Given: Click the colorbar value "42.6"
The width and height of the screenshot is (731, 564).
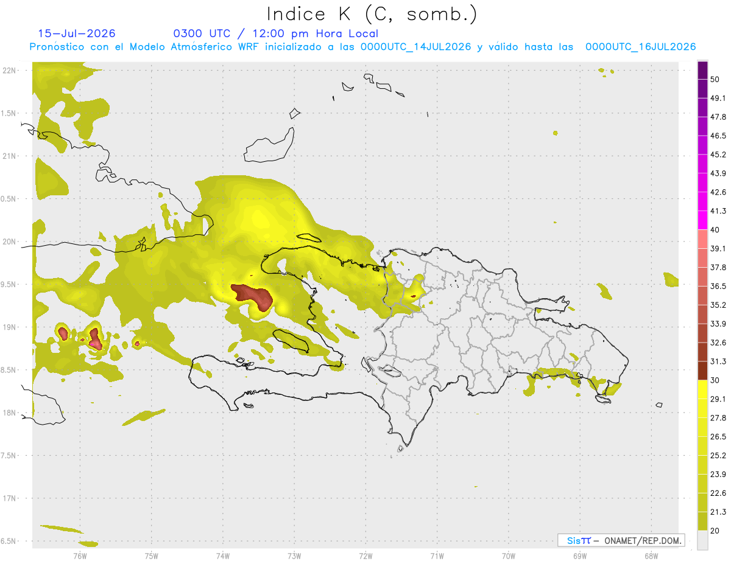Looking at the screenshot, I should tap(718, 192).
